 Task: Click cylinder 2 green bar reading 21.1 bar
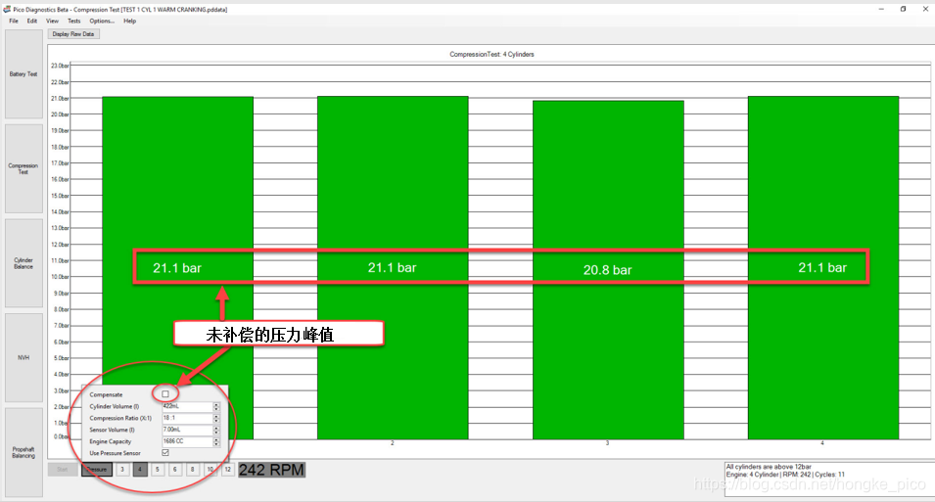click(393, 268)
